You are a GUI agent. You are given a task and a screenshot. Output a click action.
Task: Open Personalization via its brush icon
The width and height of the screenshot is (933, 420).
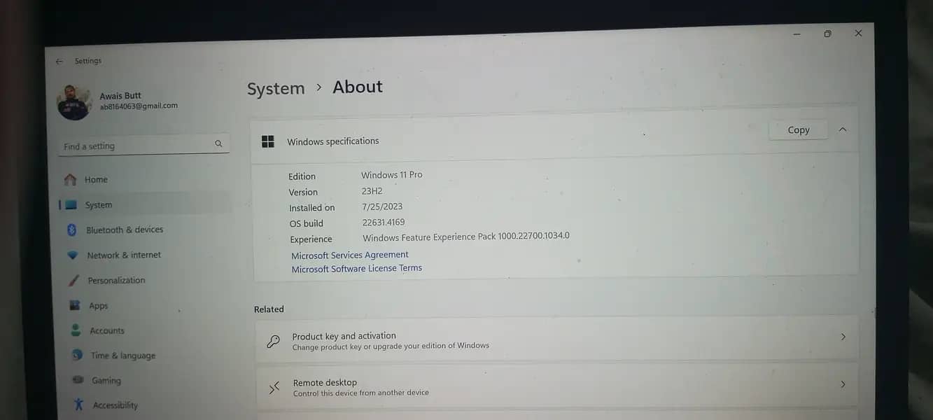73,281
